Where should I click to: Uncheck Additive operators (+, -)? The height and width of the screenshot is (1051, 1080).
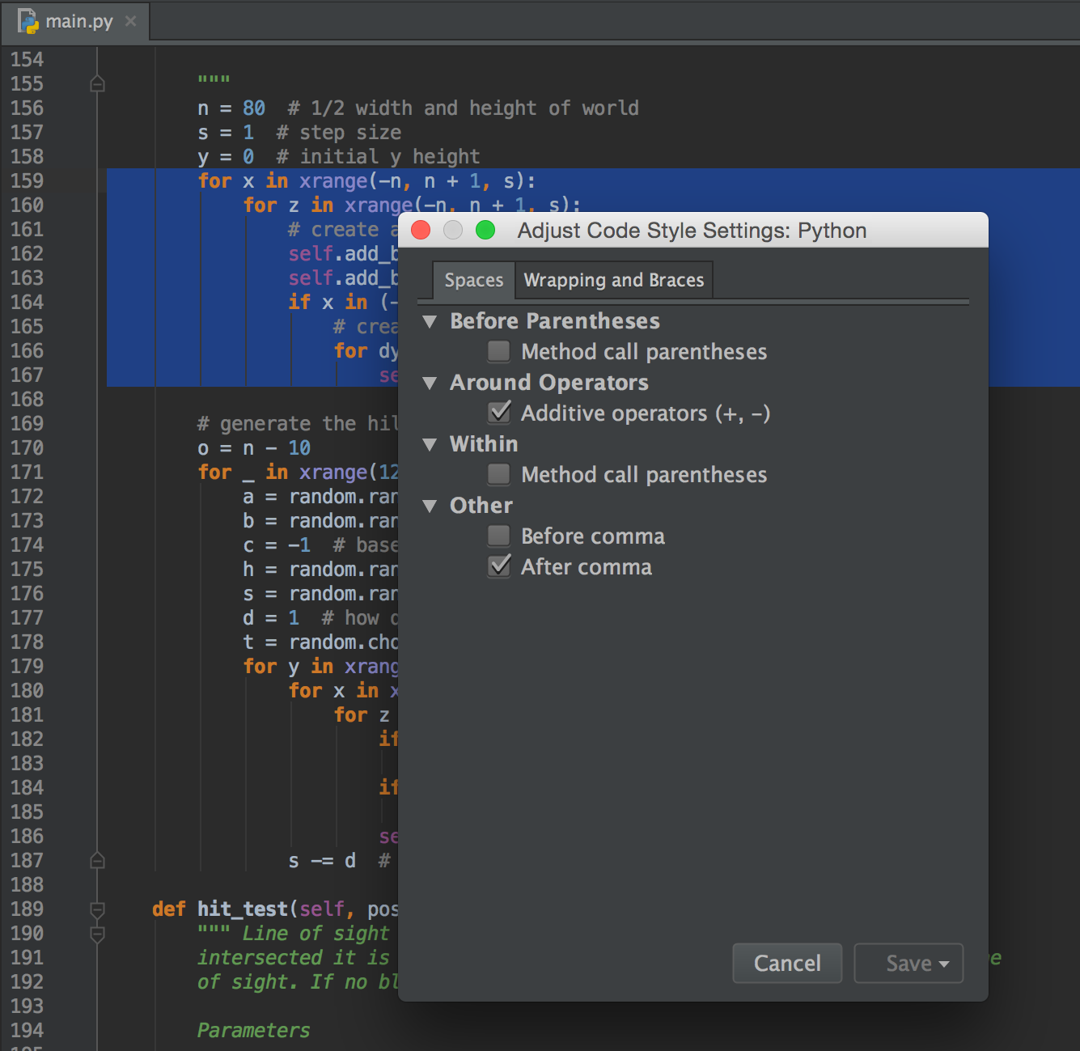click(499, 413)
